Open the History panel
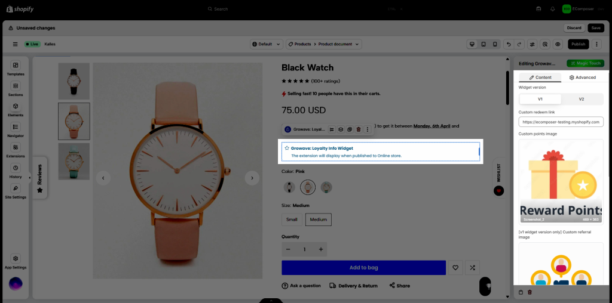 pyautogui.click(x=16, y=171)
